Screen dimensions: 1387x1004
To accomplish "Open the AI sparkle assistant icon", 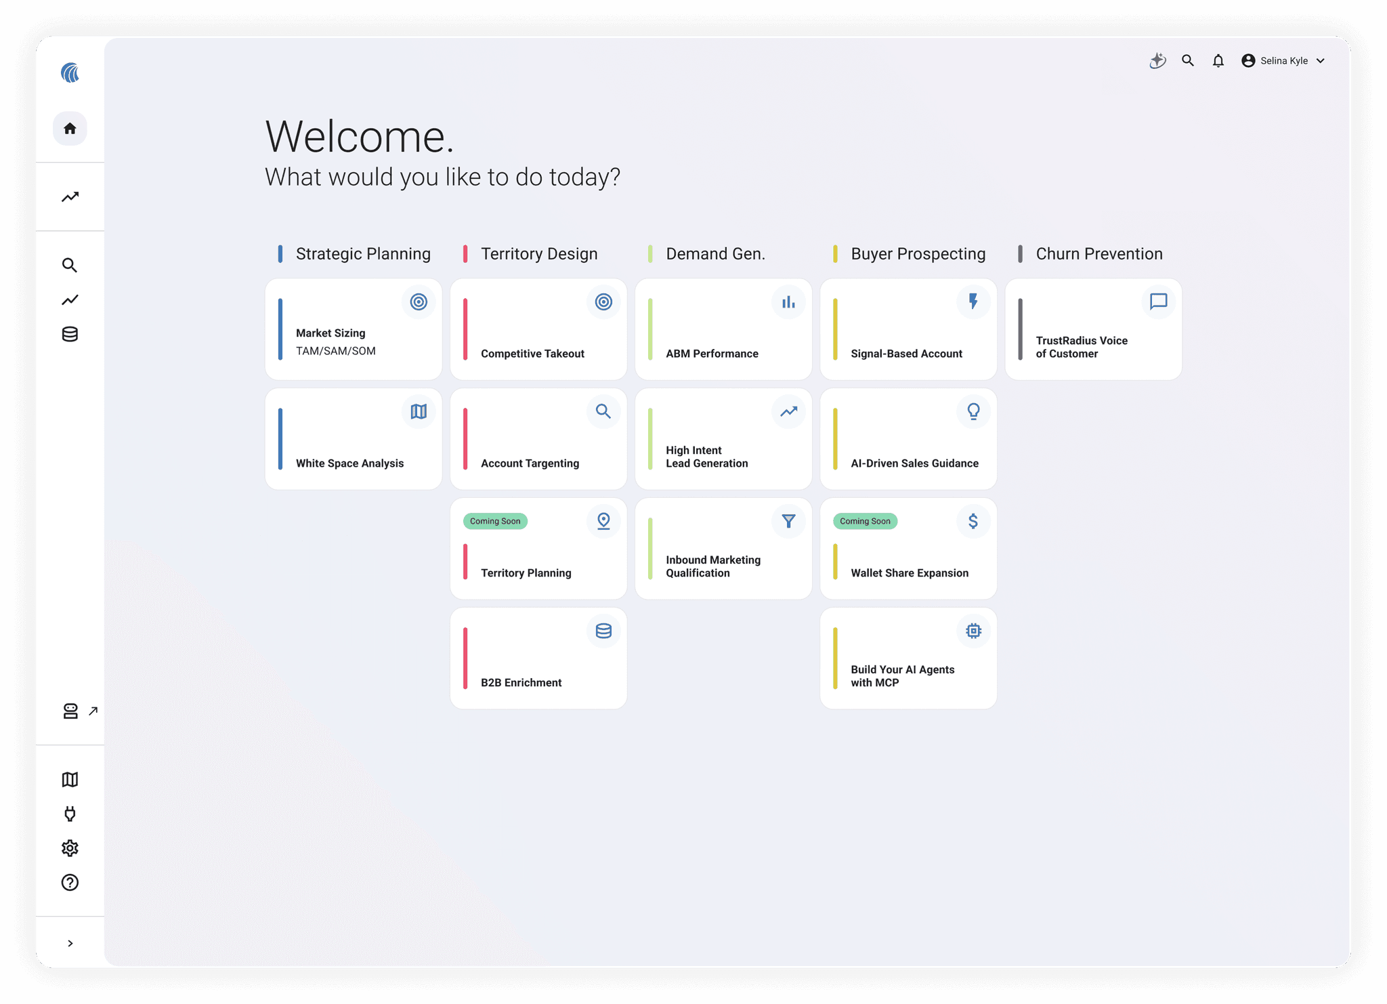I will (1157, 61).
